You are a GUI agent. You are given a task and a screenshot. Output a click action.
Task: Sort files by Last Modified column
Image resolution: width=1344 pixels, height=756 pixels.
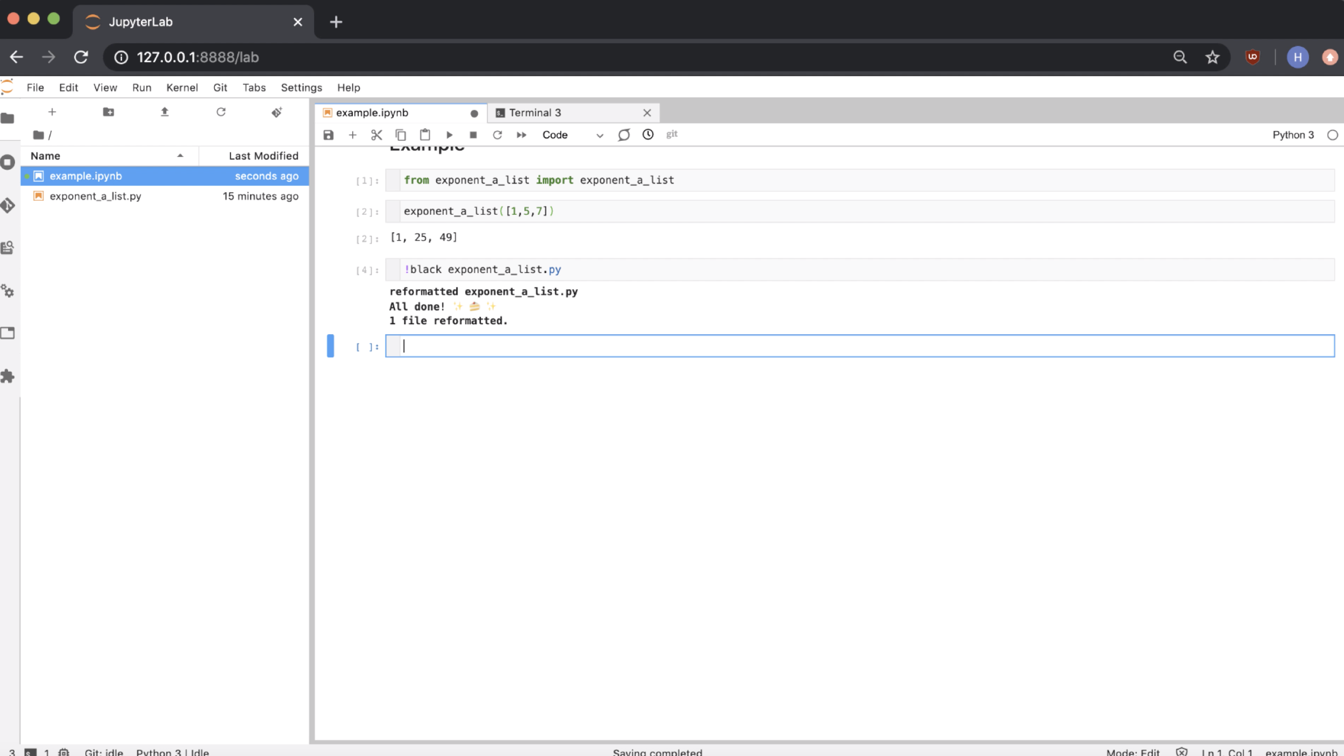[263, 156]
